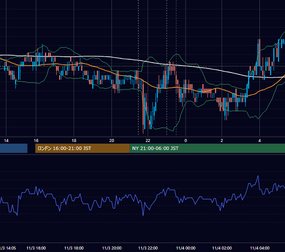Click the 11/4 04:00 date label

(x=260, y=248)
